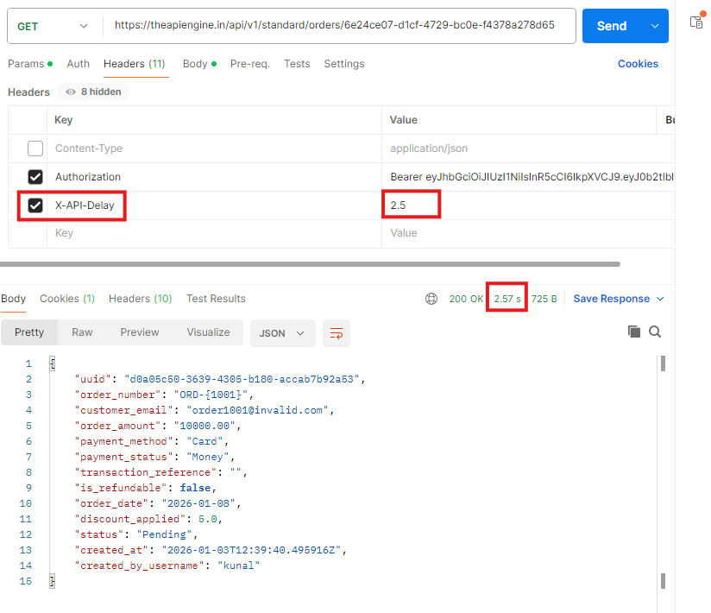Switch to the Params tab
Image resolution: width=711 pixels, height=613 pixels.
[x=25, y=64]
